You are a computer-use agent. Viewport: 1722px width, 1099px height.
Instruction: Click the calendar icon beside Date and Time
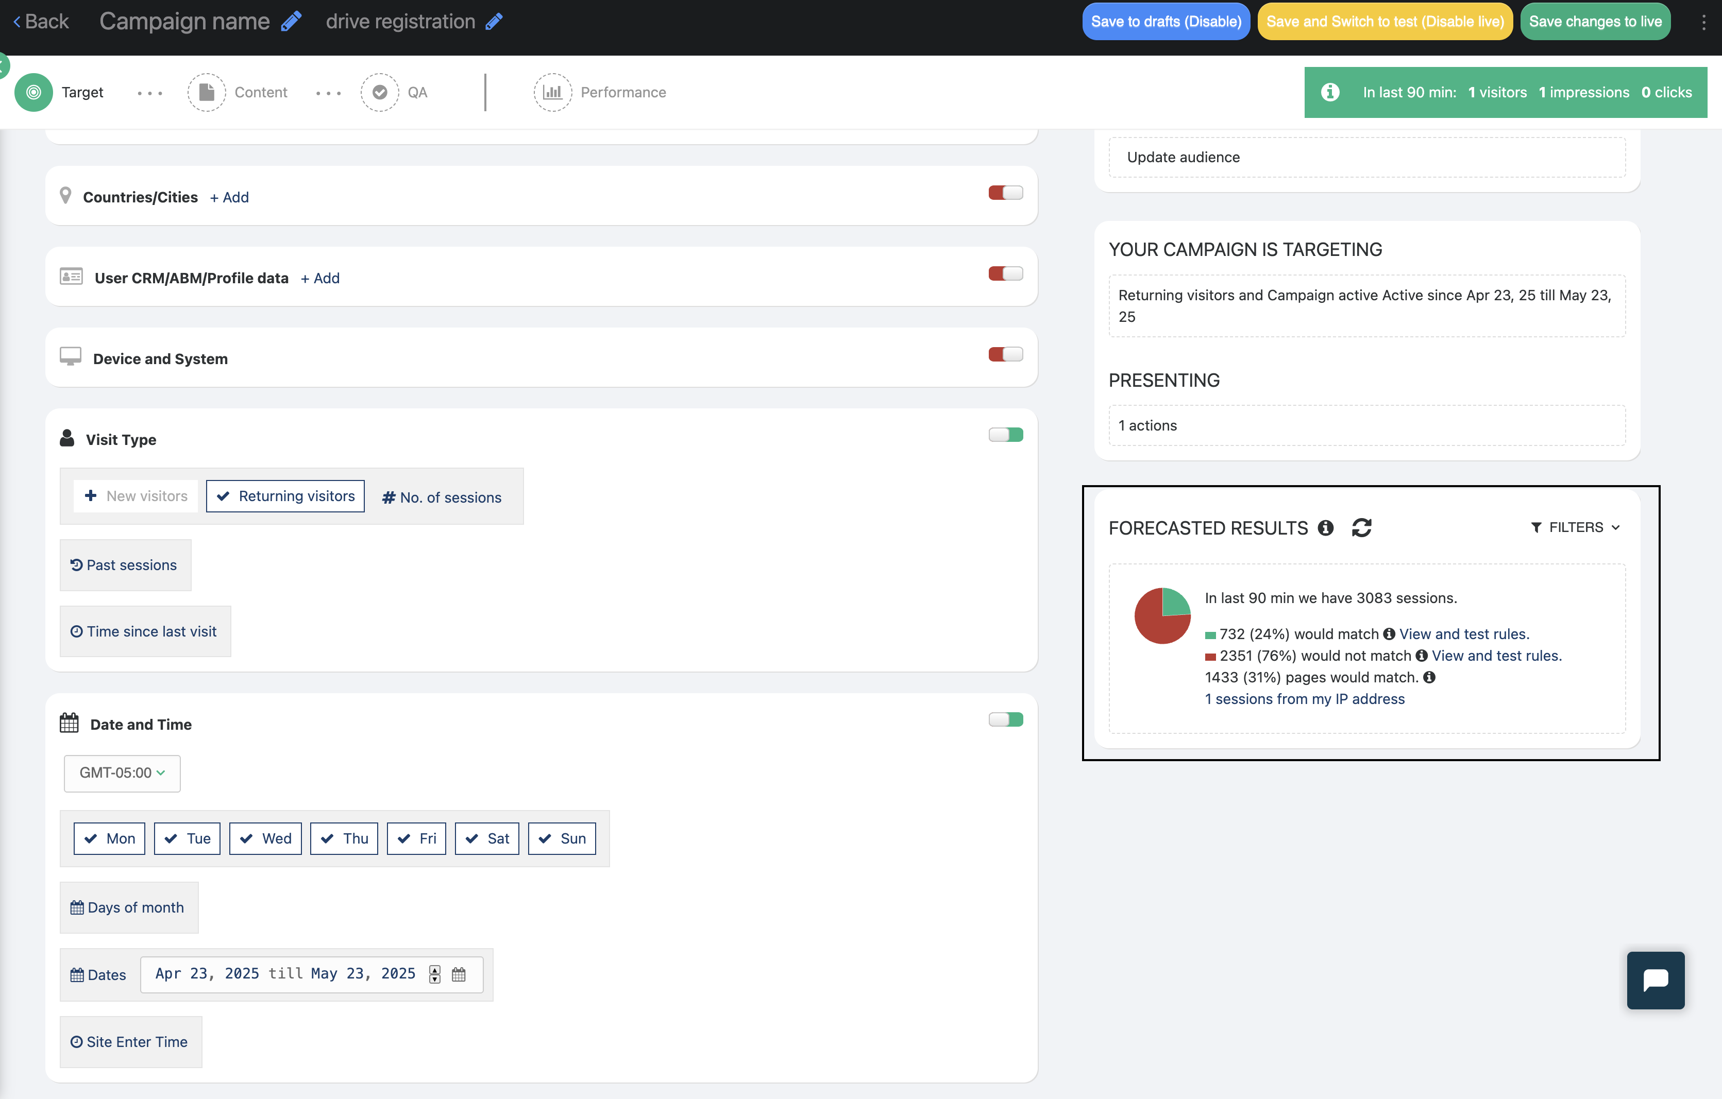[70, 723]
